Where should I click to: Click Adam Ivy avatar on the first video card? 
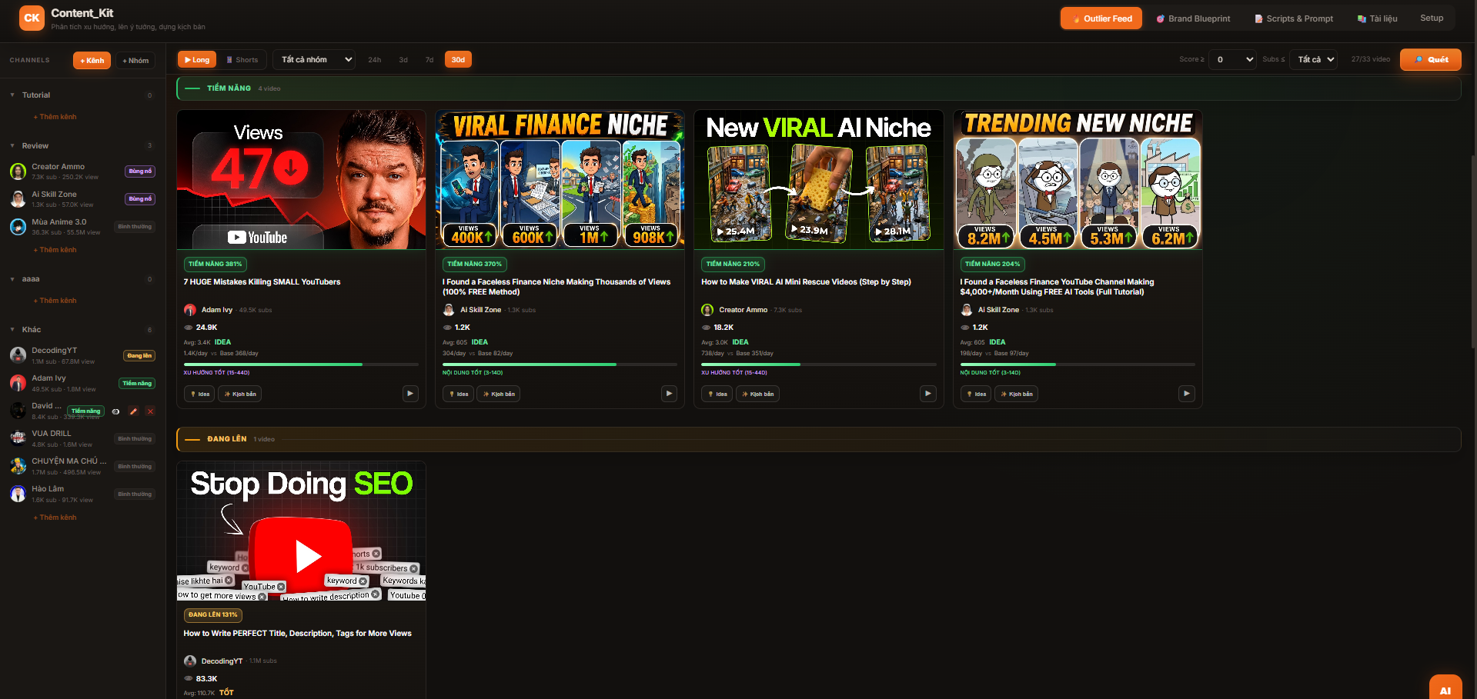[x=190, y=310]
